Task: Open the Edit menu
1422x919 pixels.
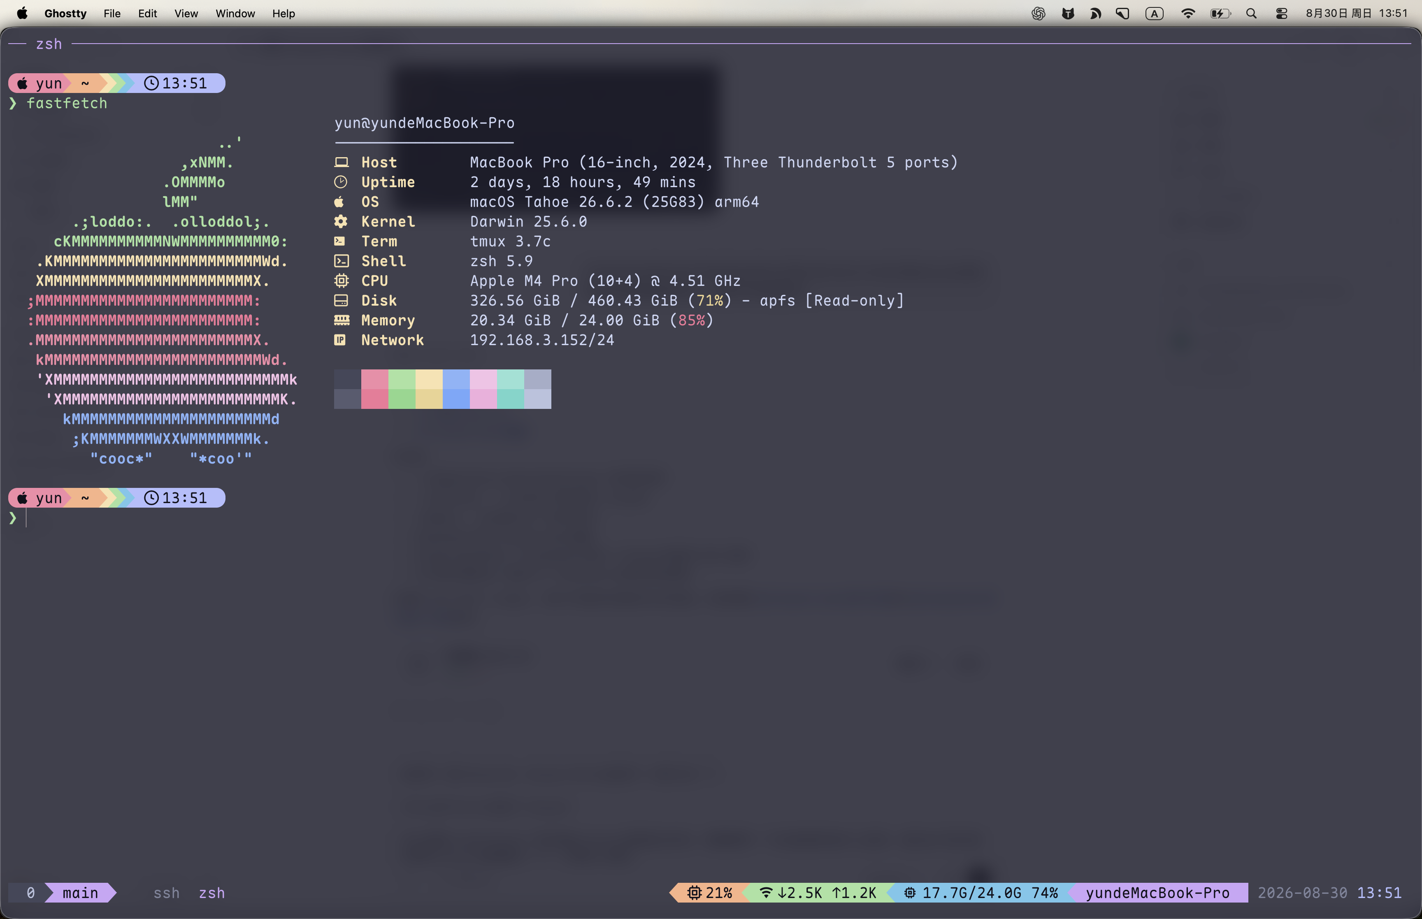Action: pyautogui.click(x=147, y=13)
